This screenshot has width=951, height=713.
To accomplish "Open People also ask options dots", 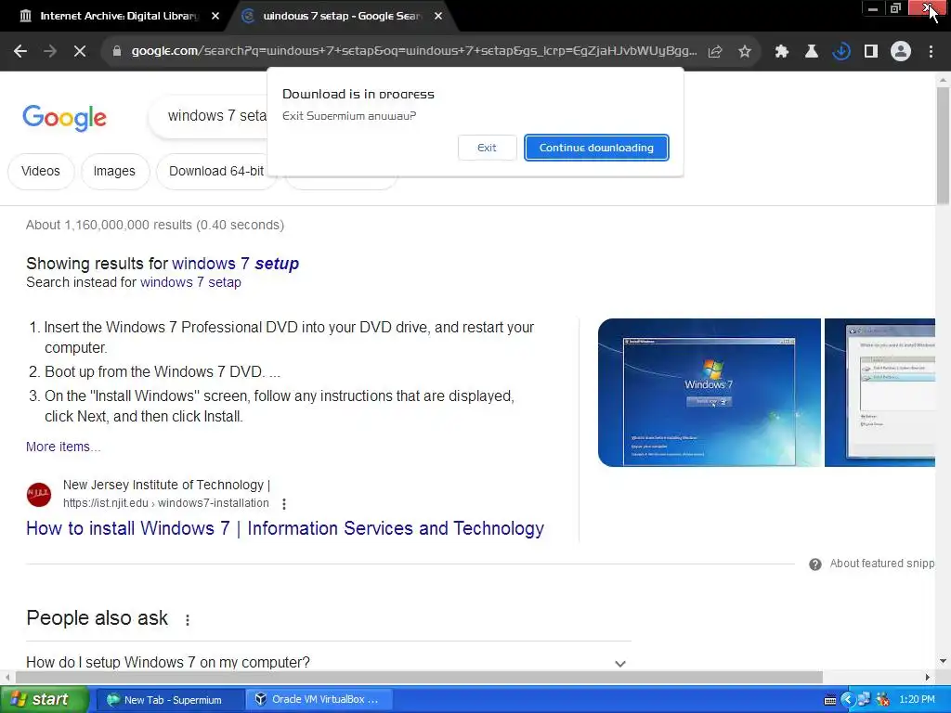I will click(x=188, y=619).
